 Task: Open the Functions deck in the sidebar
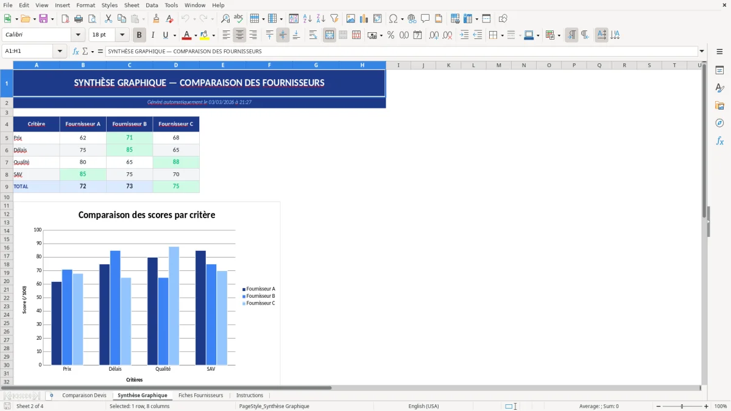pyautogui.click(x=720, y=141)
